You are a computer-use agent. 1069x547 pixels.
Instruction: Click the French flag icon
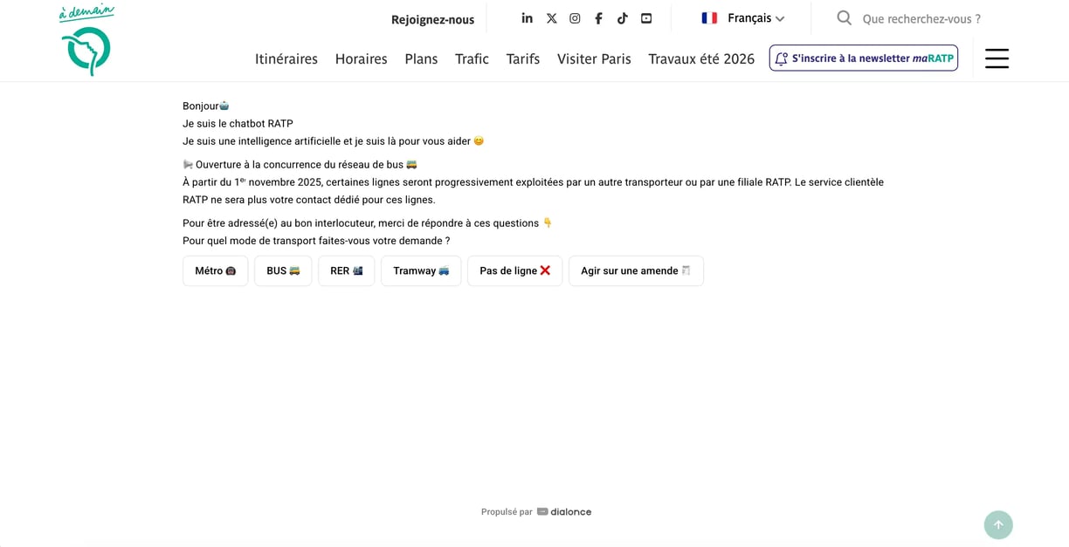709,17
